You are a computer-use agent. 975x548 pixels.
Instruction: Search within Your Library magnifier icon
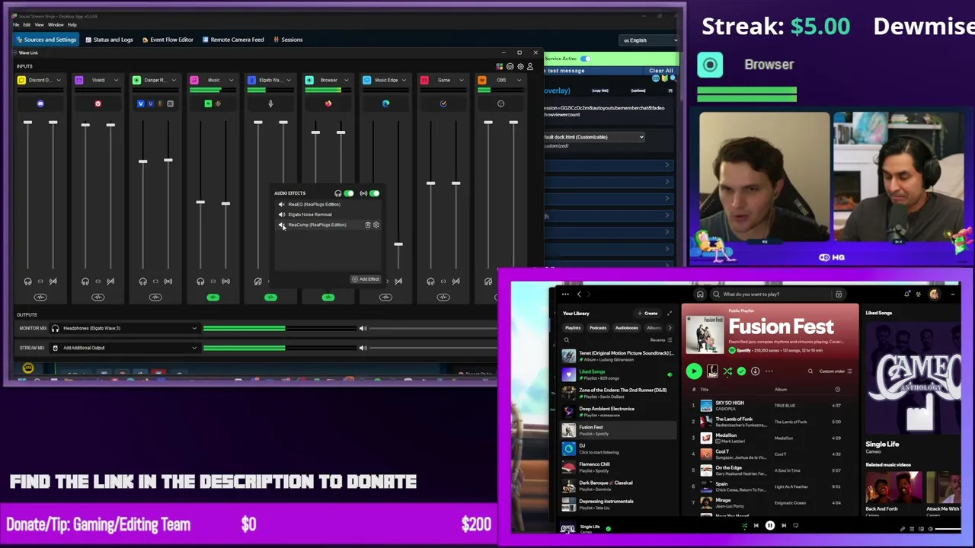(x=566, y=340)
